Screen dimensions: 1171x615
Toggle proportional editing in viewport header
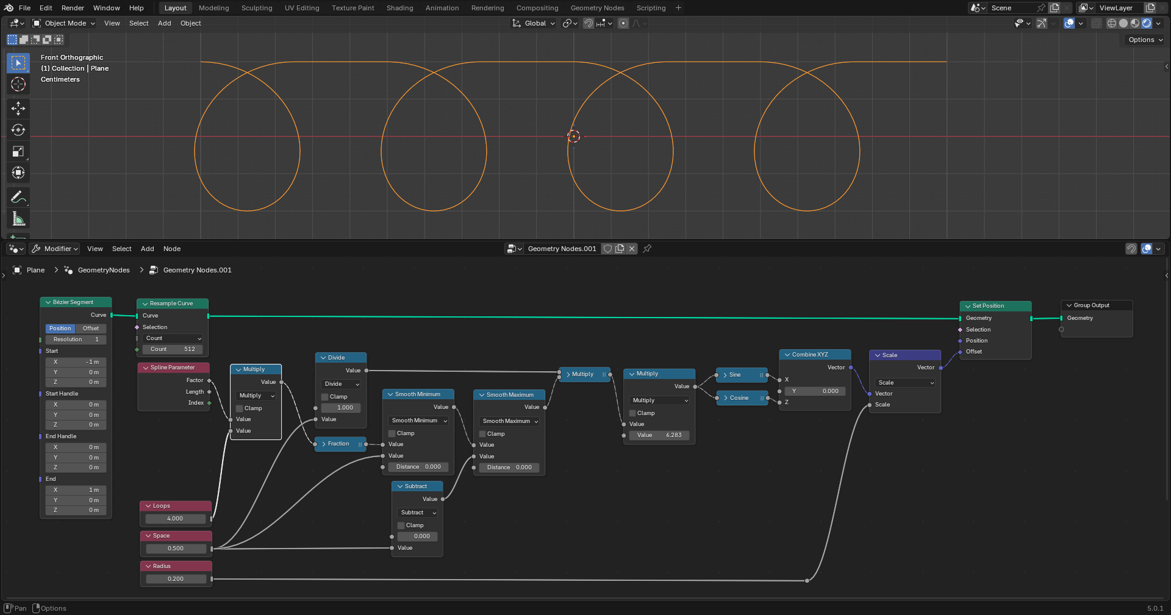(623, 23)
